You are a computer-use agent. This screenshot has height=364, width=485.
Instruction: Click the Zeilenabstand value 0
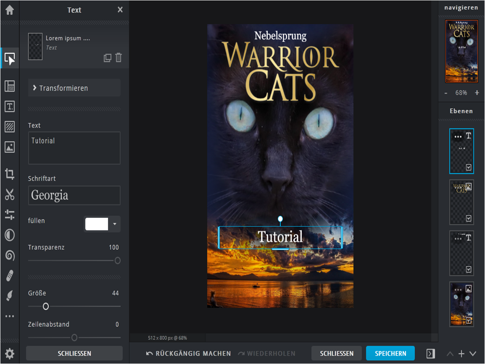pos(117,324)
